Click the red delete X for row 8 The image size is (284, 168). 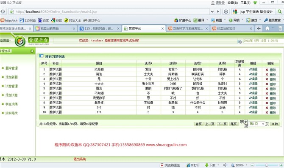point(267,103)
